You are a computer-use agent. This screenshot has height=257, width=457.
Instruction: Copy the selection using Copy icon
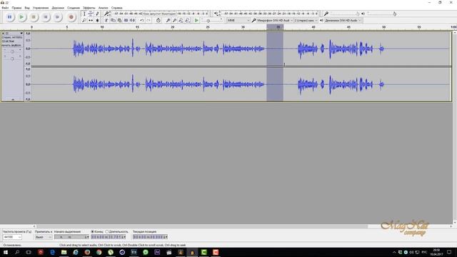113,21
